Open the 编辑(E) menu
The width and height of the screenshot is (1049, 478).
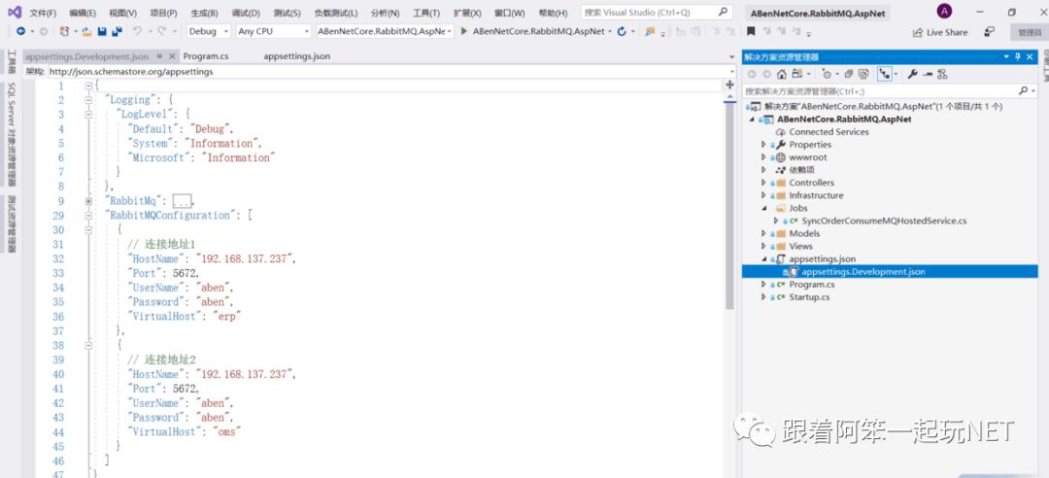pyautogui.click(x=83, y=13)
